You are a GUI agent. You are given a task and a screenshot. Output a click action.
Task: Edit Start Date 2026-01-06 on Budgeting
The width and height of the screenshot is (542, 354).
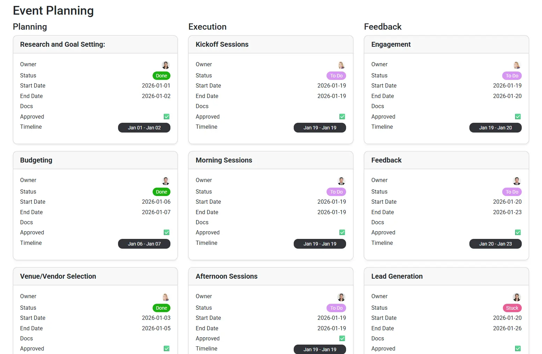(x=156, y=202)
